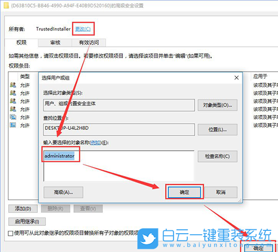Image resolution: width=278 pixels, height=252 pixels.
Task: Select the sixth permission entry's icon
Action: 13,125
